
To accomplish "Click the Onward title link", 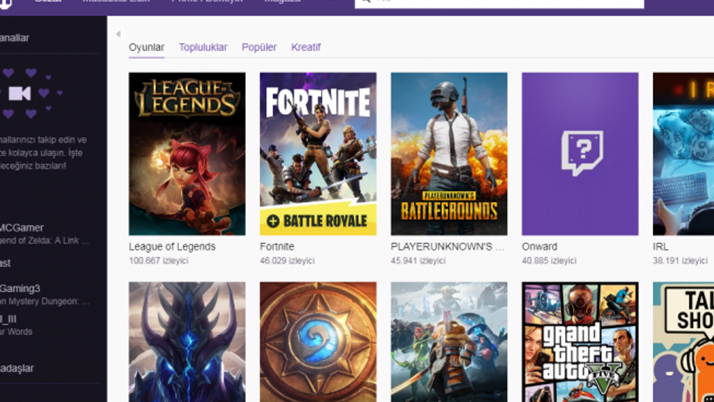I will (x=539, y=246).
